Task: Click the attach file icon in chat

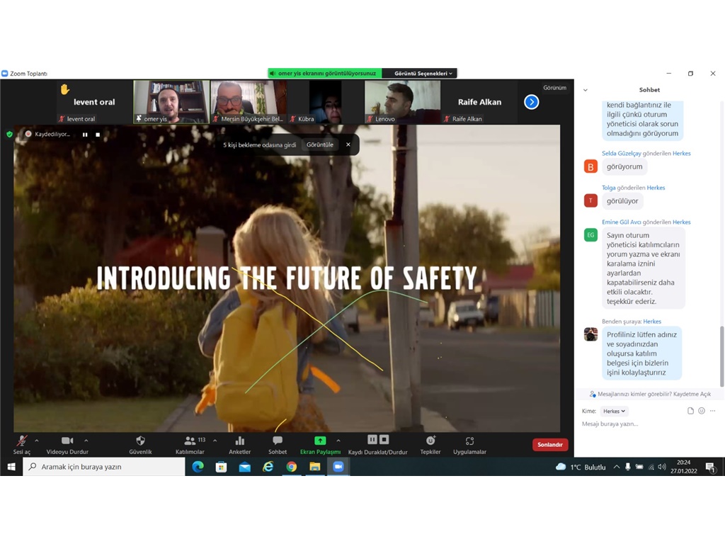Action: click(x=690, y=411)
